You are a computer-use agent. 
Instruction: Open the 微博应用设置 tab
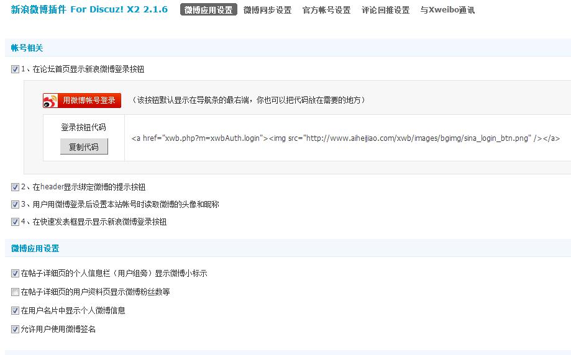point(209,10)
